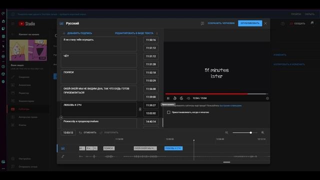Click the help question-mark icon in header
The height and width of the screenshot is (180, 320).
pos(282,23)
